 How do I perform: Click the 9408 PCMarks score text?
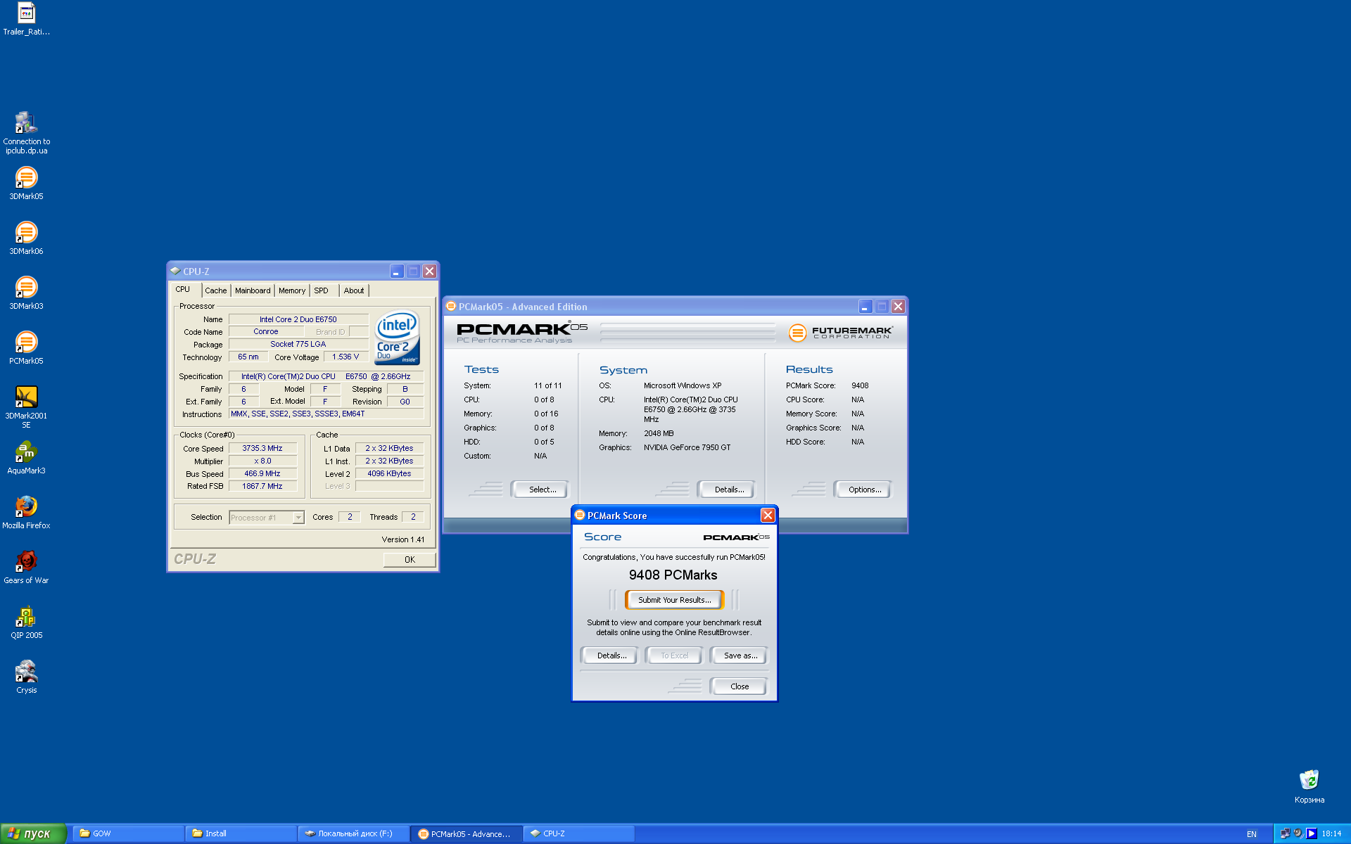pyautogui.click(x=673, y=575)
